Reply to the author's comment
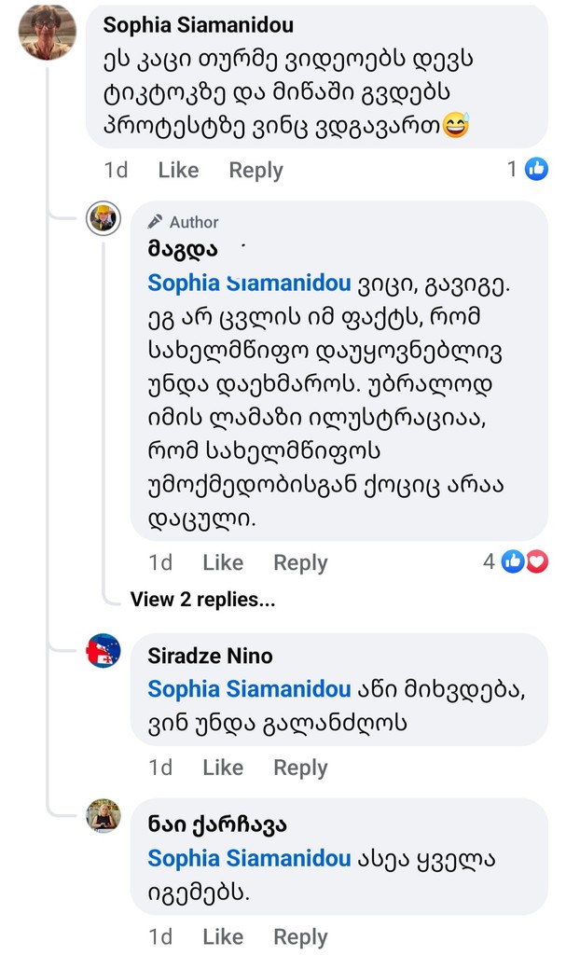This screenshot has height=955, width=566. [300, 563]
